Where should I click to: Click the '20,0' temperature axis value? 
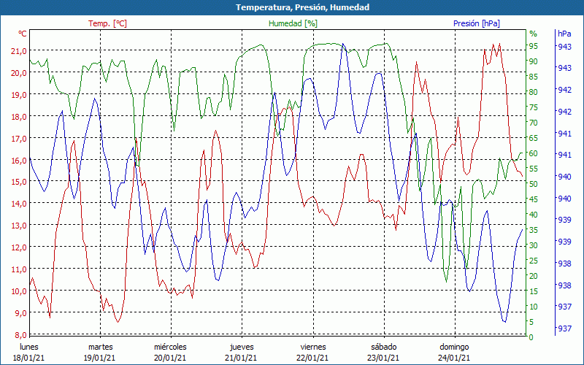[x=19, y=73]
